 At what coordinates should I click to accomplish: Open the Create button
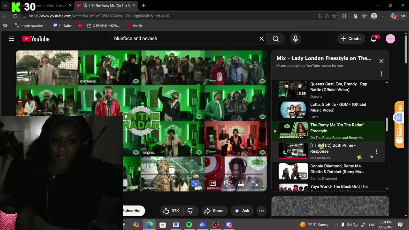click(x=351, y=39)
